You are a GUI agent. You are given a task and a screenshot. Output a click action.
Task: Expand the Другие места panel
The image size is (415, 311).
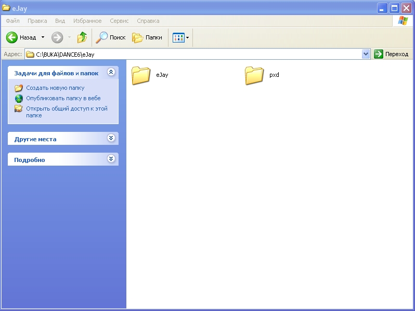click(x=111, y=138)
